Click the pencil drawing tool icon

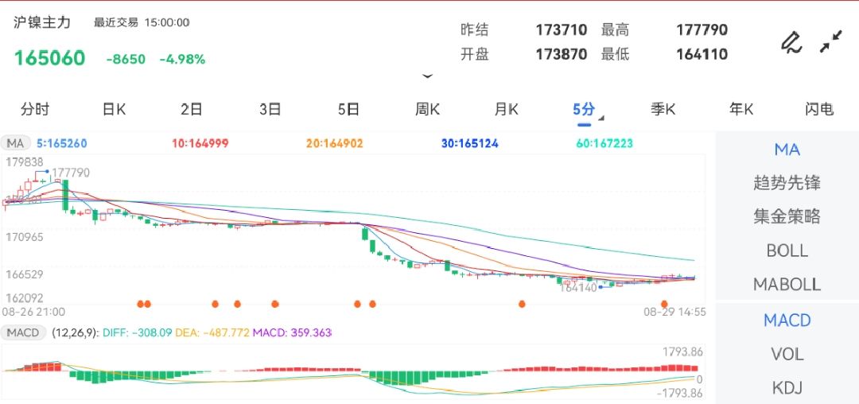(791, 41)
